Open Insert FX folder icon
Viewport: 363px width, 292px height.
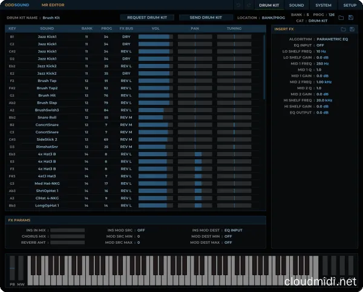pos(343,29)
